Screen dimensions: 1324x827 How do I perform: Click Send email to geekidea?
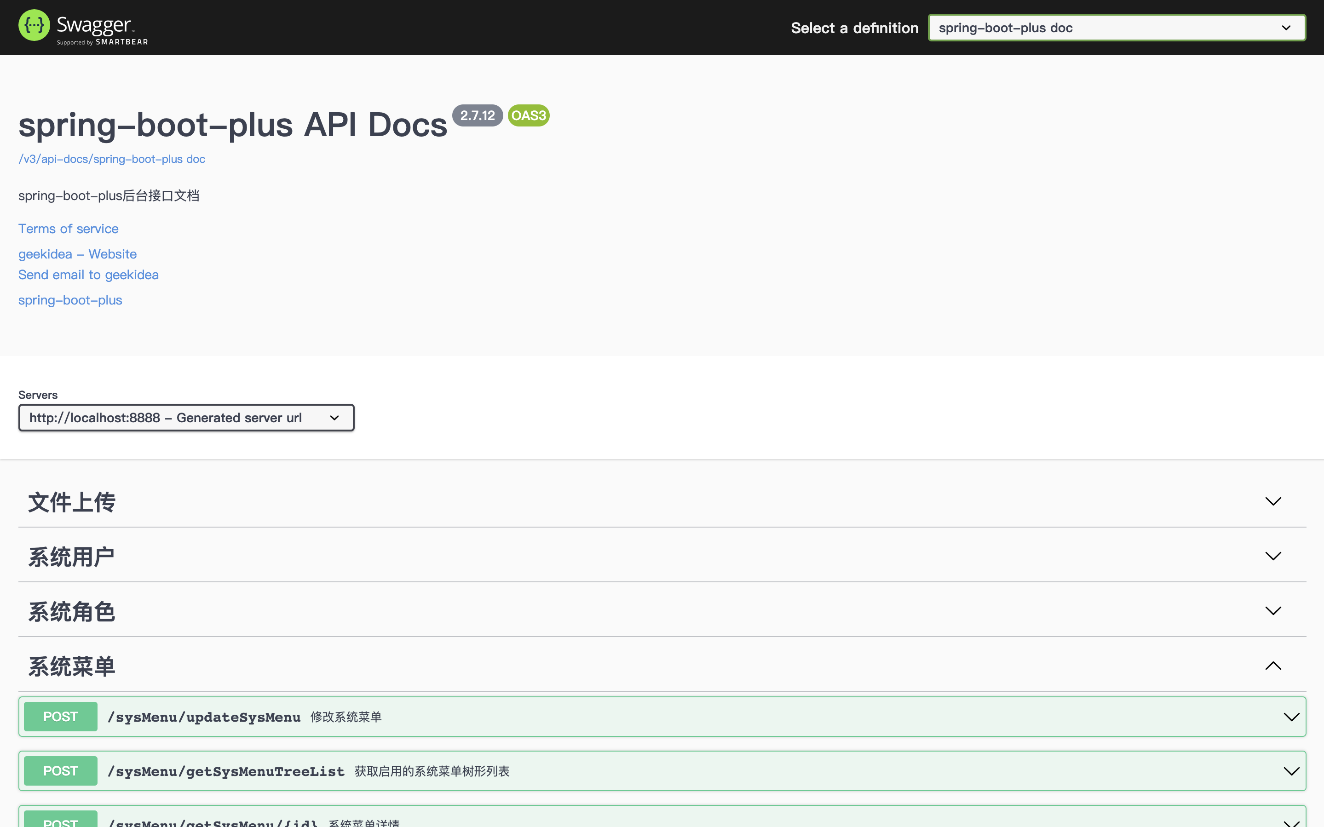[88, 275]
